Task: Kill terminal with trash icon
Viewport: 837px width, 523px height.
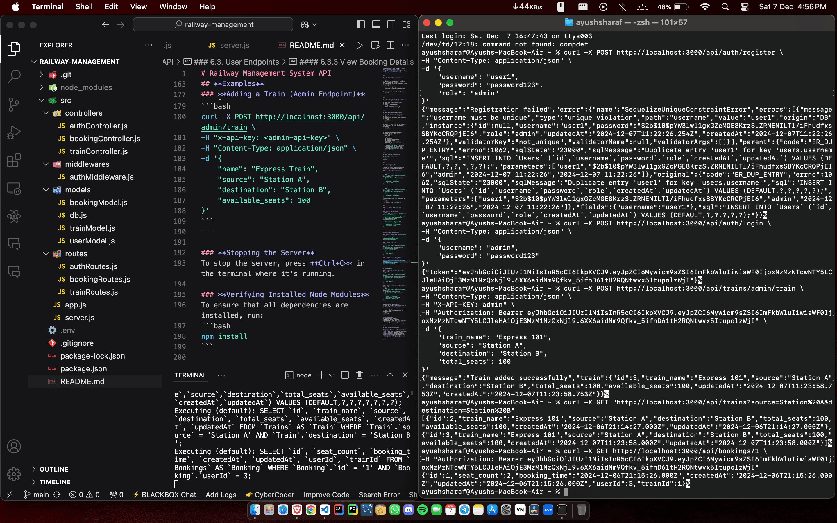Action: pos(360,375)
